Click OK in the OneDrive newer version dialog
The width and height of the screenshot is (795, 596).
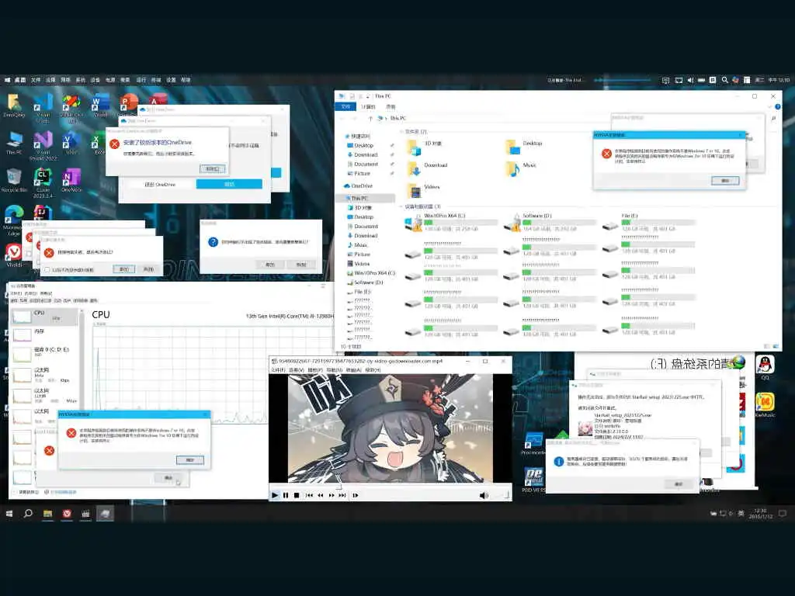pyautogui.click(x=213, y=168)
